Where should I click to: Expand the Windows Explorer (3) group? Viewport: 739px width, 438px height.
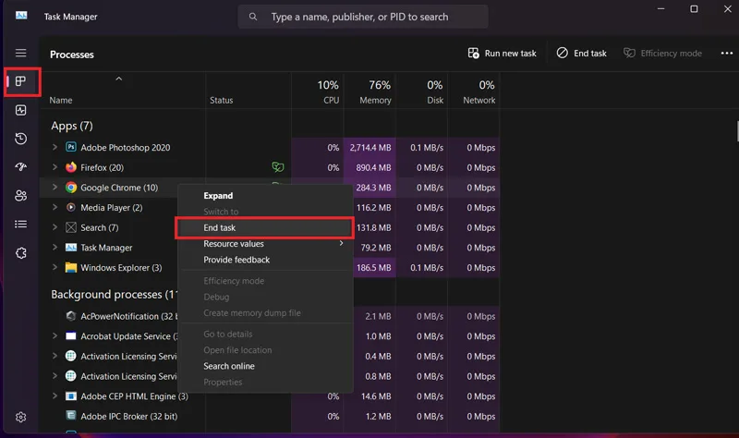[55, 267]
